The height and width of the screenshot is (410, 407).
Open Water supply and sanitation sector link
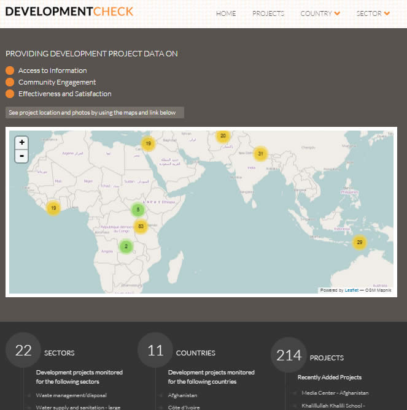(x=78, y=408)
